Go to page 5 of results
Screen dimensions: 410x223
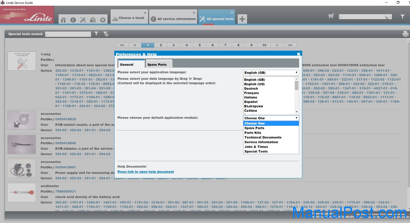click(200, 45)
